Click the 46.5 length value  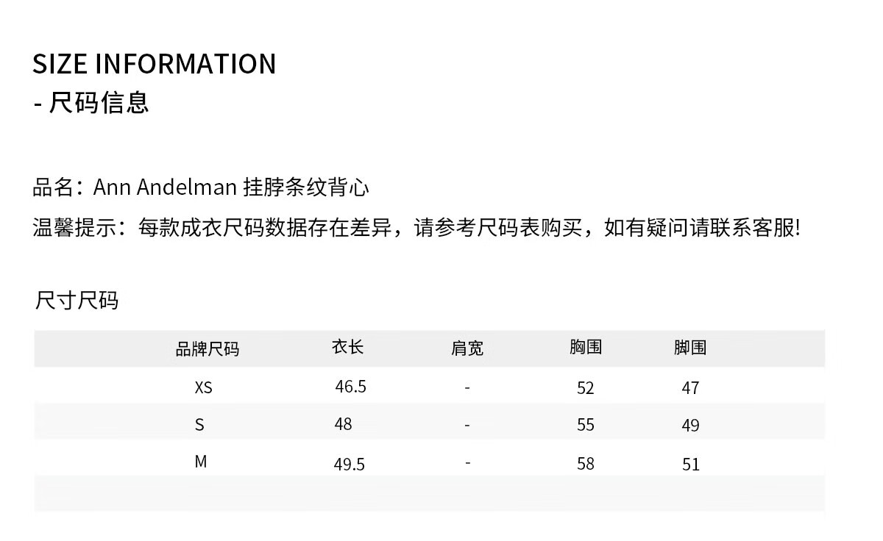[x=350, y=387]
